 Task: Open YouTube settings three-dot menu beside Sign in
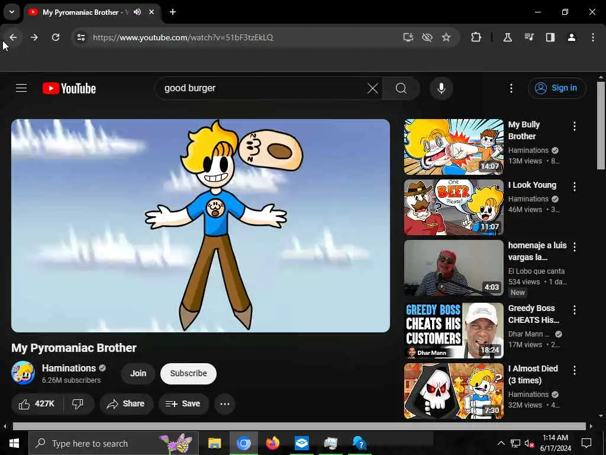click(511, 88)
